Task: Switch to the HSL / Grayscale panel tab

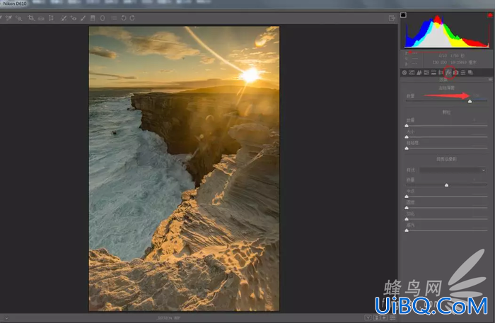Action: click(426, 73)
